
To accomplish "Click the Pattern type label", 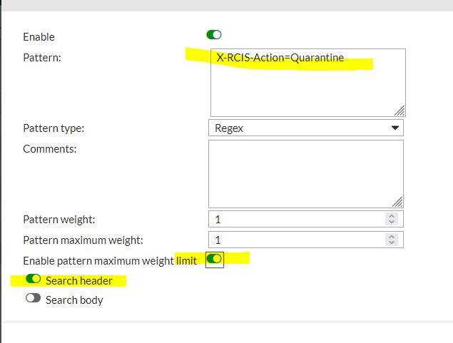I will [54, 129].
